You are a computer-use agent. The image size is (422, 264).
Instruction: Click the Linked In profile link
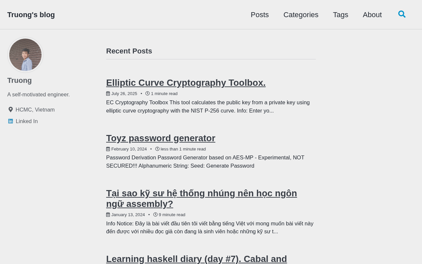click(27, 121)
